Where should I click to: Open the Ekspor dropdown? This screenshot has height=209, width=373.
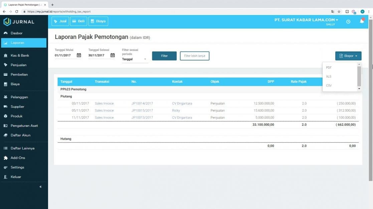click(348, 56)
